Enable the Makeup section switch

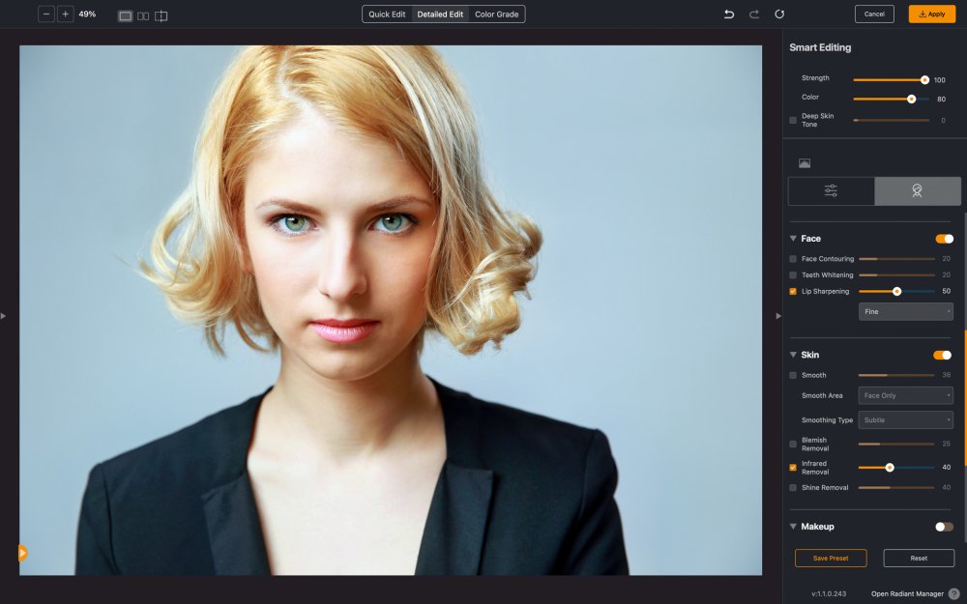[x=944, y=527]
